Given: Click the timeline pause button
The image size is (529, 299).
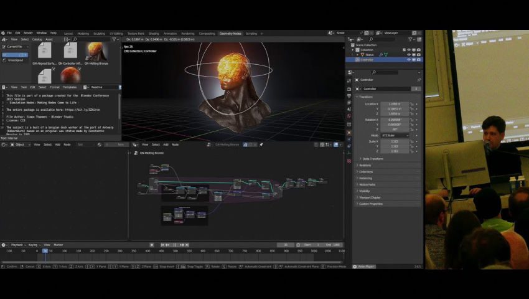Looking at the screenshot, I should pos(175,245).
